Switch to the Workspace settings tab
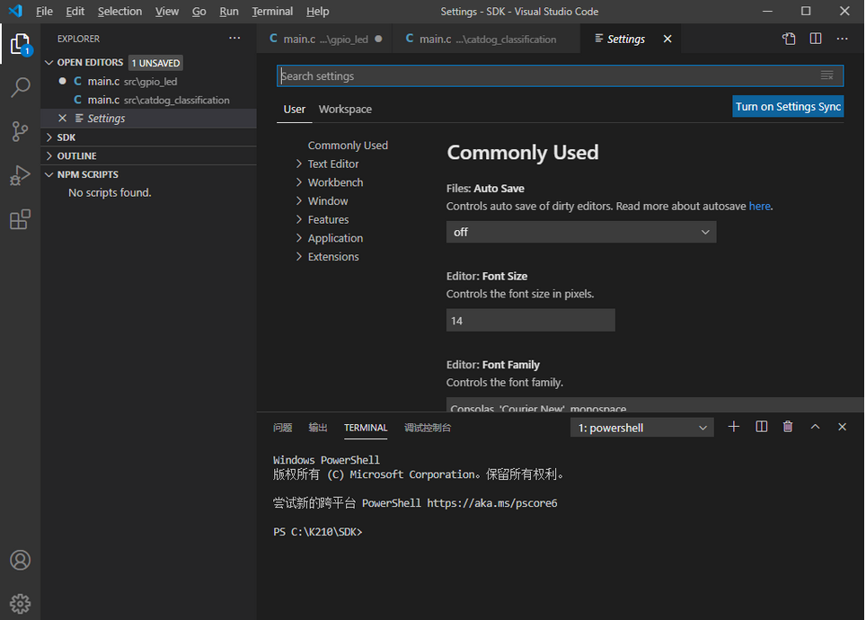The width and height of the screenshot is (866, 620). [345, 110]
